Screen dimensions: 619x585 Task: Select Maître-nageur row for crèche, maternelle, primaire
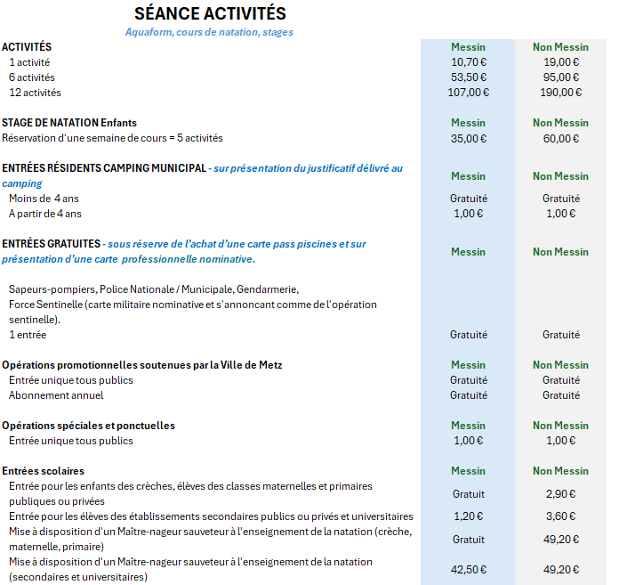click(211, 540)
